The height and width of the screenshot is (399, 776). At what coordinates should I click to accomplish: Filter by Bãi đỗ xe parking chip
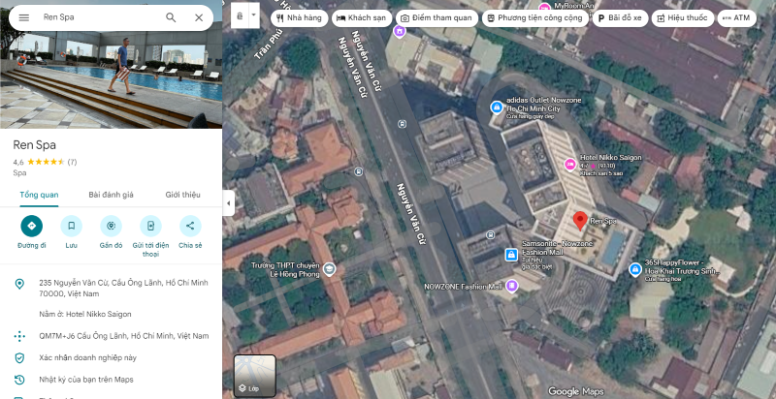coord(620,18)
